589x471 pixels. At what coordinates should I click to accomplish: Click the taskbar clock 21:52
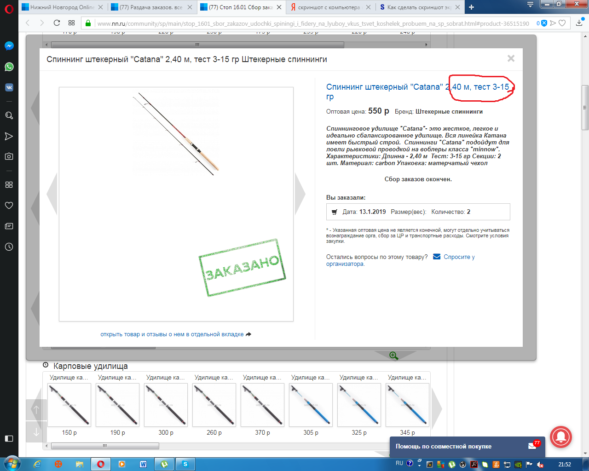565,464
